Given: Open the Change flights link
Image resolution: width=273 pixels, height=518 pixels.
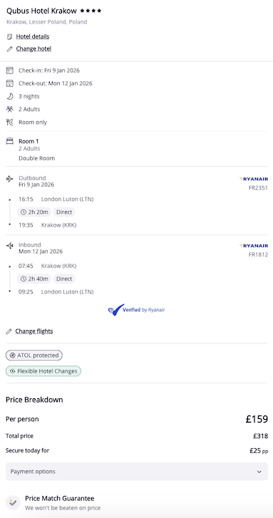Looking at the screenshot, I should (34, 331).
